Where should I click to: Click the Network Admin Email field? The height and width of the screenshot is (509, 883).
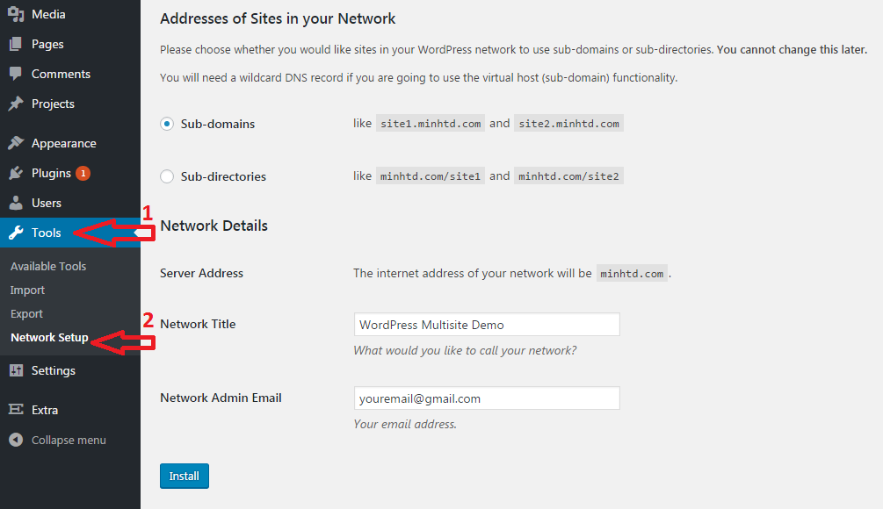[486, 398]
